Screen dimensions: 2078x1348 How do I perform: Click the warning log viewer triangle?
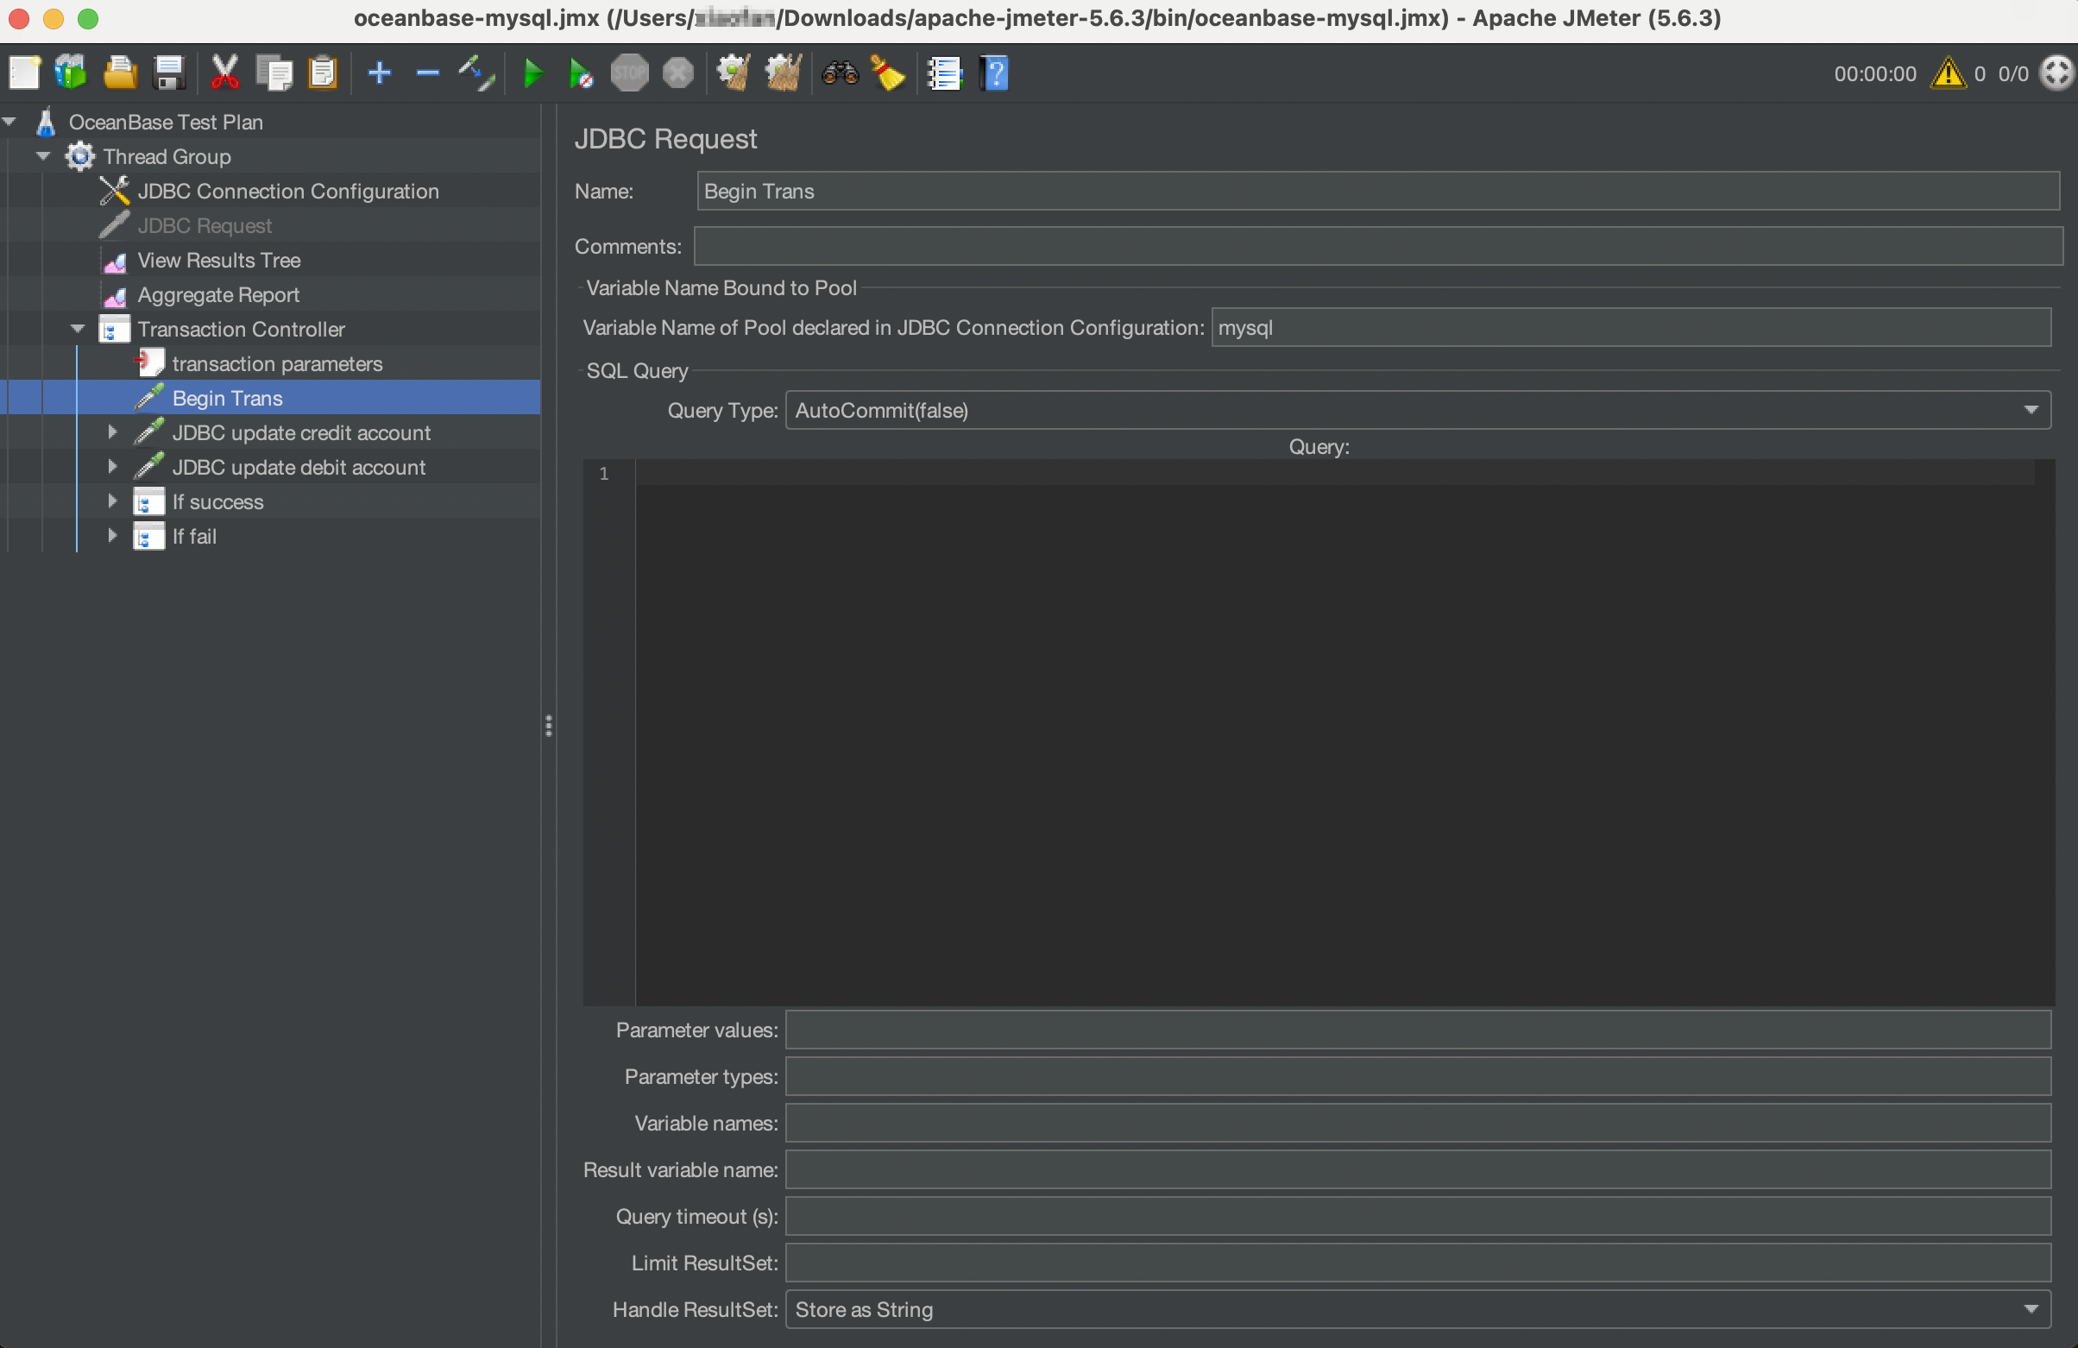coord(1947,73)
